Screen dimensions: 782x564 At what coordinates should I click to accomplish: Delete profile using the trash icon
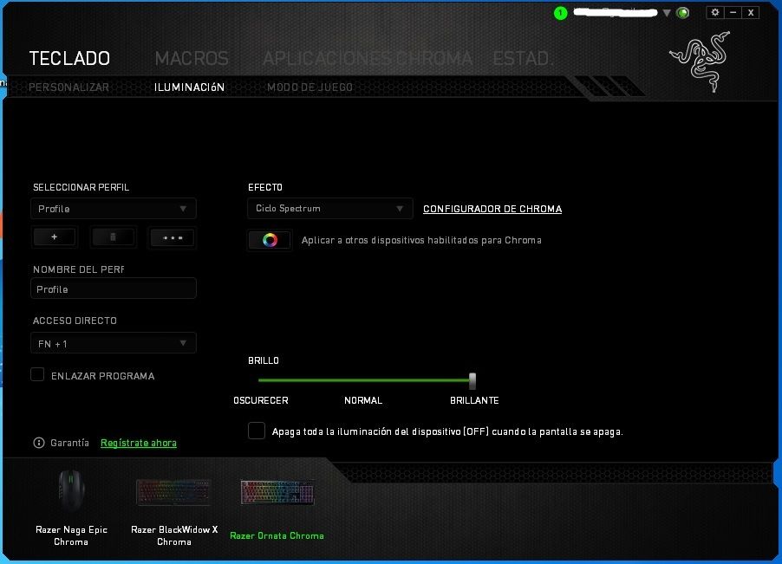click(114, 237)
